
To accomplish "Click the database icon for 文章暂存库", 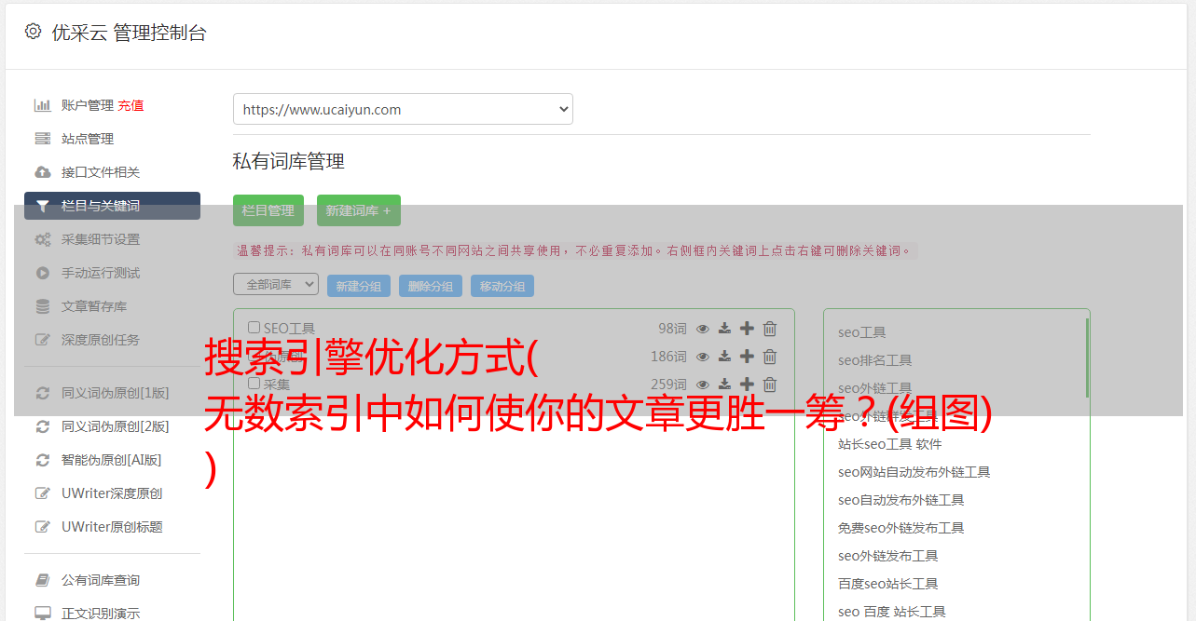I will (x=42, y=306).
